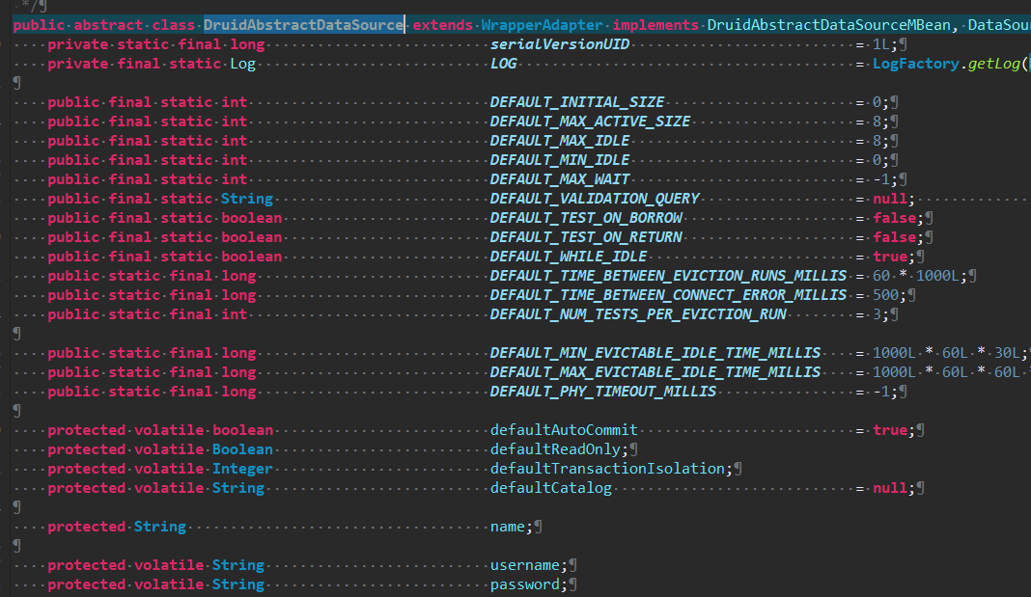Click the WrapperAdapter superclass name
Screen dimensions: 1031x597
tap(542, 25)
